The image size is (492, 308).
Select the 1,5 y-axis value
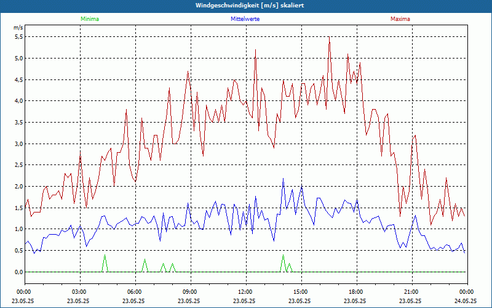click(x=19, y=208)
